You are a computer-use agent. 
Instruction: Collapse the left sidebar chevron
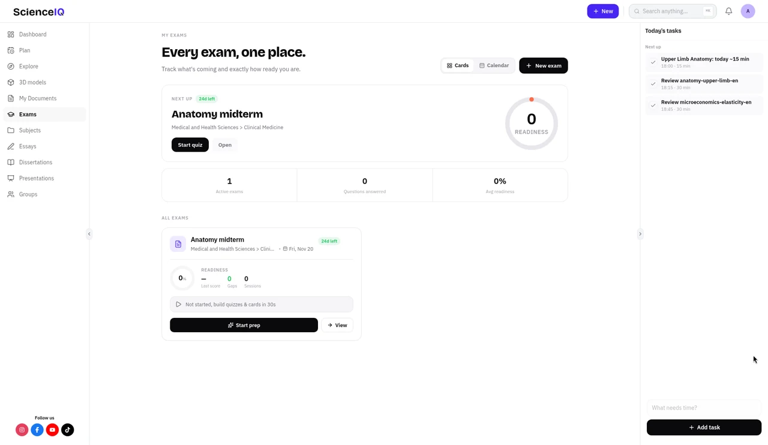89,234
